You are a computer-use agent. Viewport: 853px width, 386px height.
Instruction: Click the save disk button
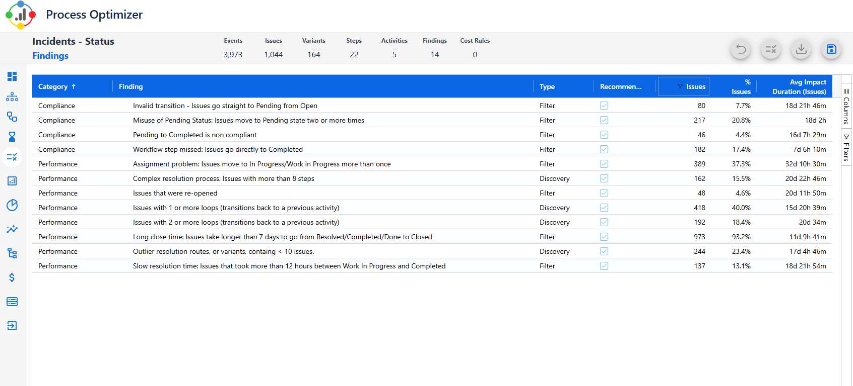point(831,49)
